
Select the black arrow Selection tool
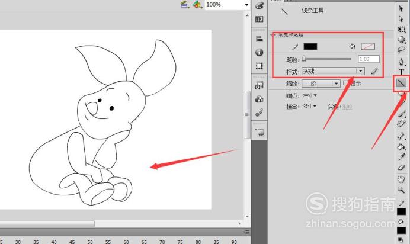pyautogui.click(x=401, y=9)
